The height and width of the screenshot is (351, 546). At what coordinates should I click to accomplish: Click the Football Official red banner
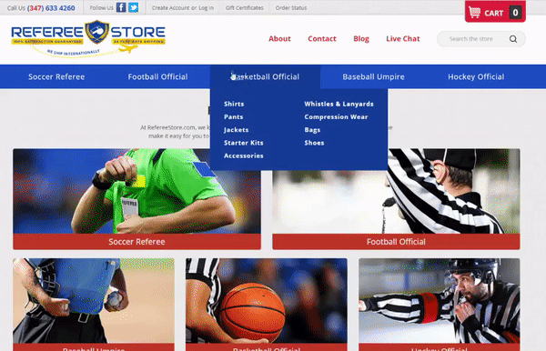point(396,241)
